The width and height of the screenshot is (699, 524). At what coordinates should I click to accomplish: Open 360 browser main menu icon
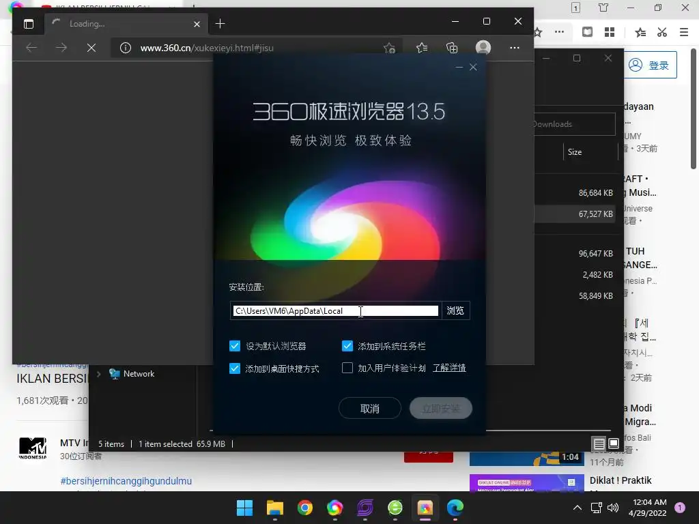click(684, 32)
